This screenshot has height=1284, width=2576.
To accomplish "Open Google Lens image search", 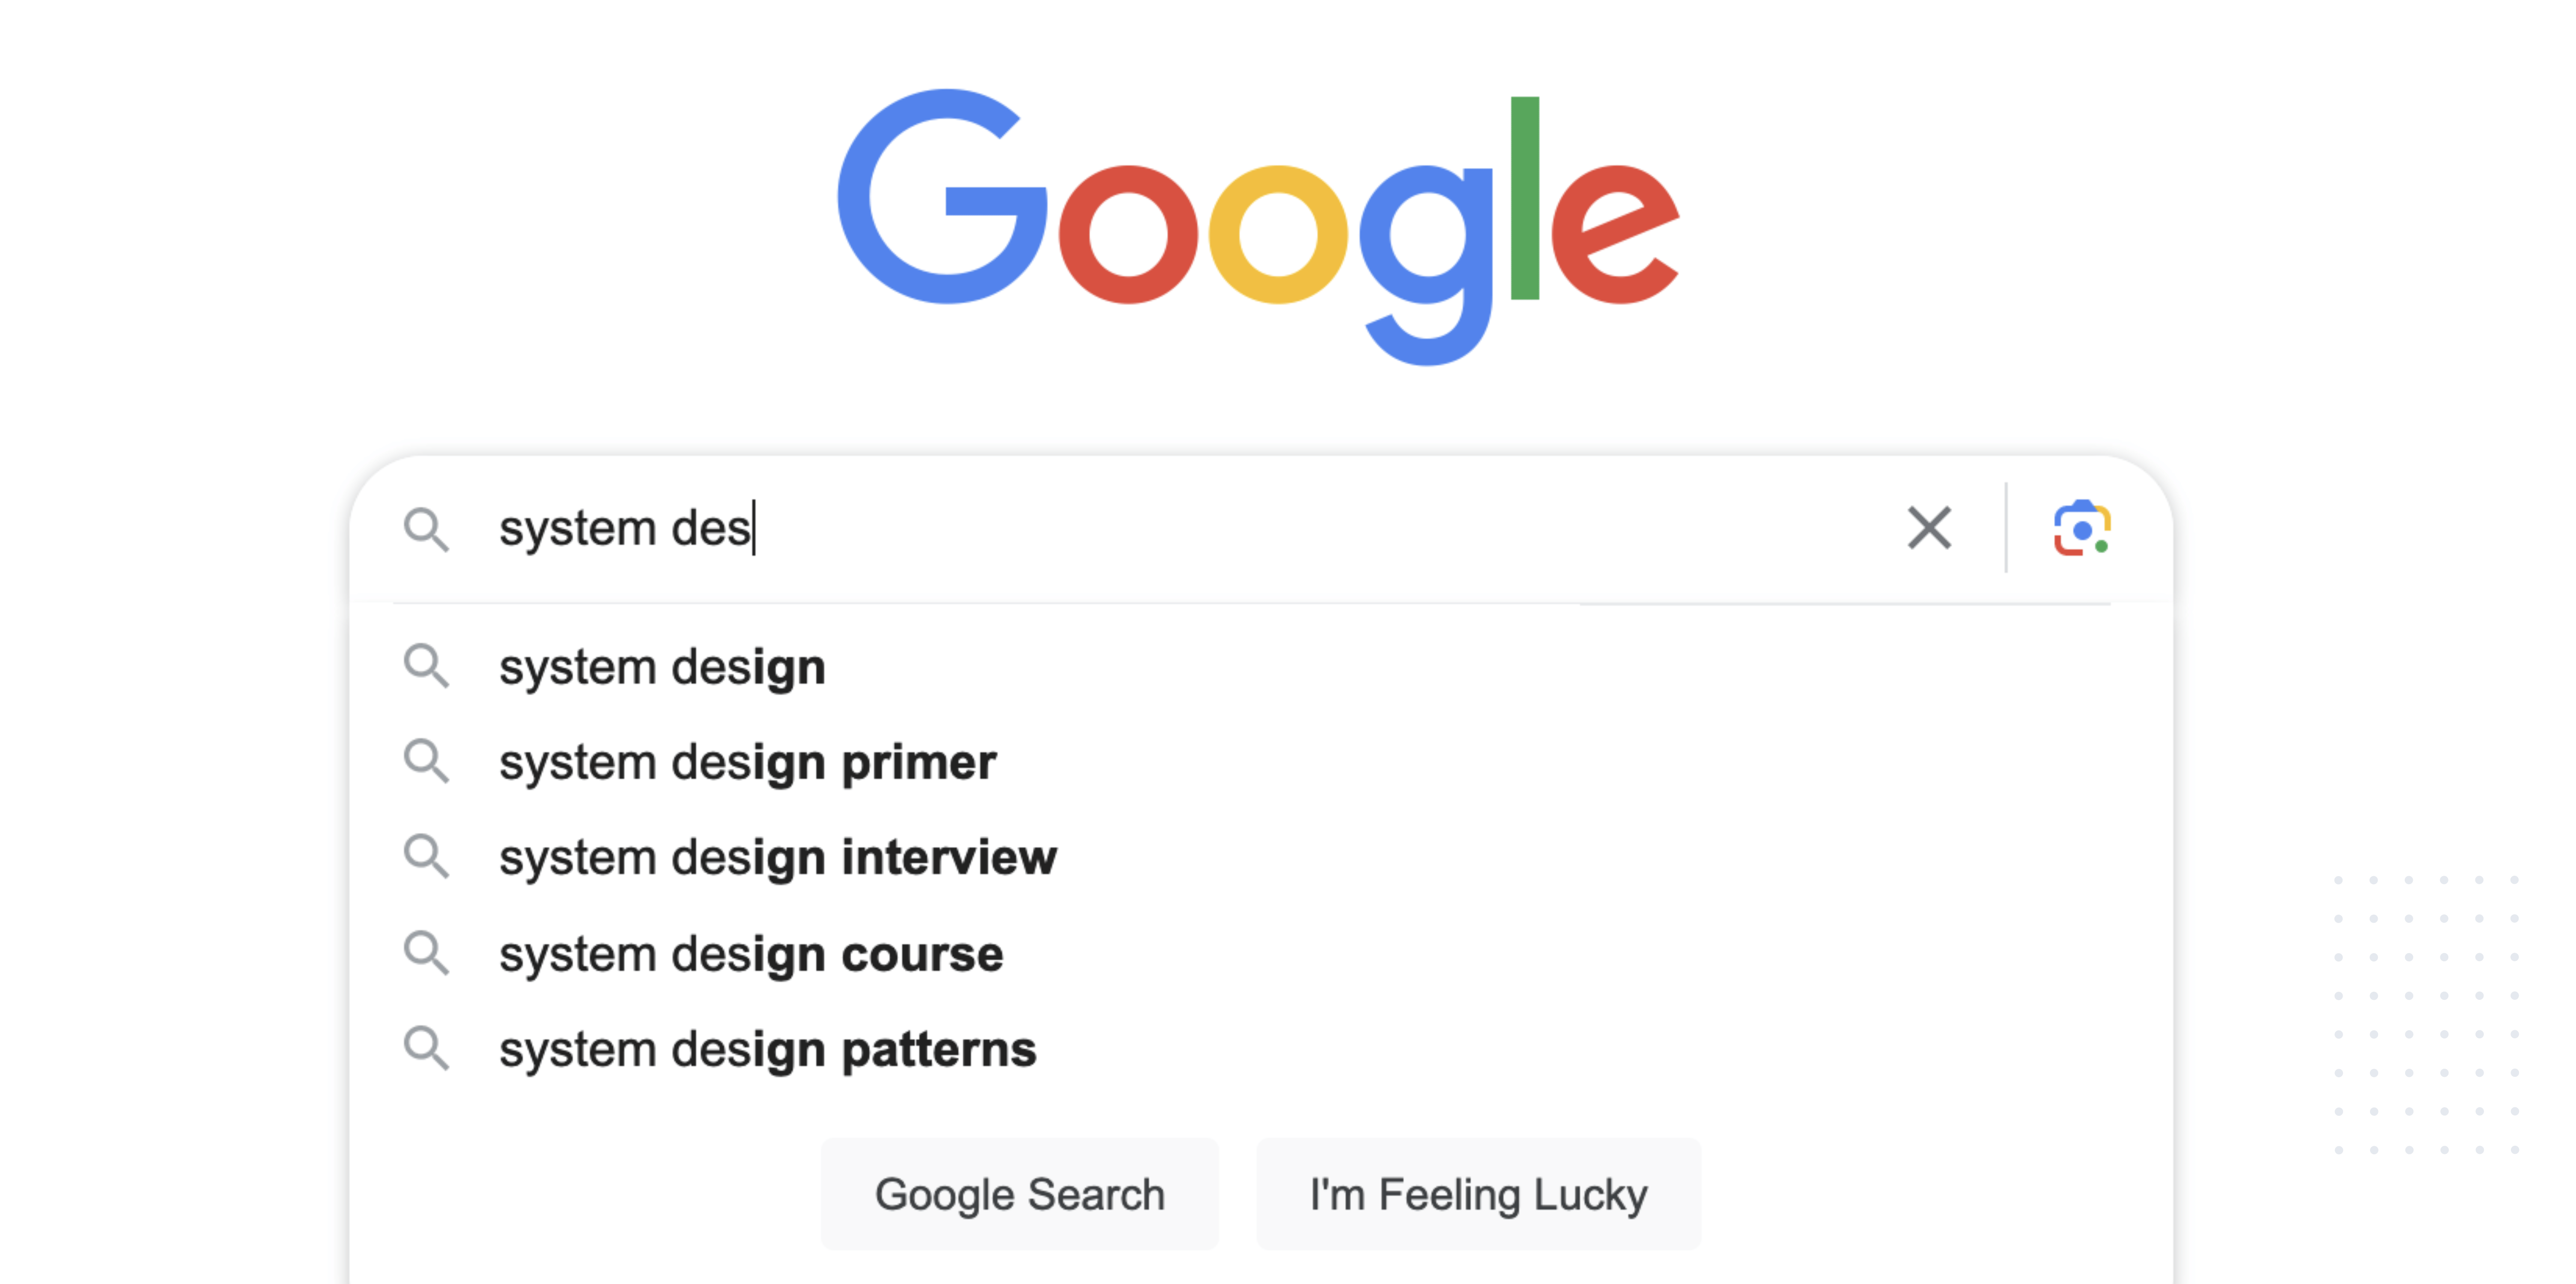I will 2082,528.
